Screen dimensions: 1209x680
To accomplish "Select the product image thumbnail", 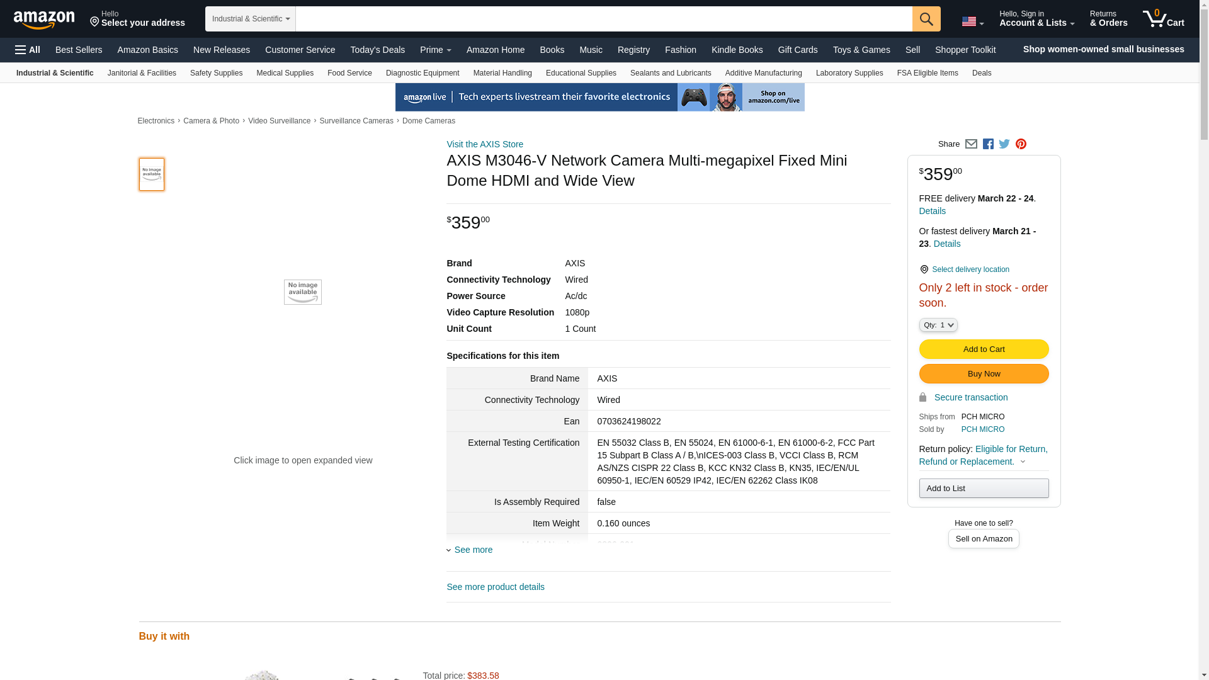I will click(x=151, y=174).
